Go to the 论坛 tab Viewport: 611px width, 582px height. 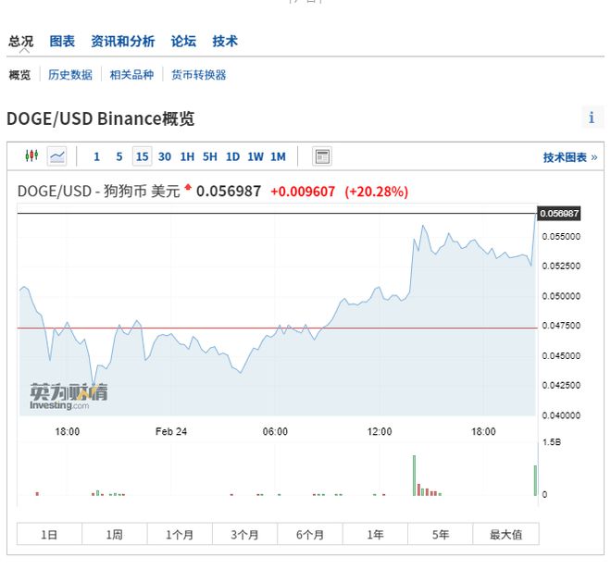pyautogui.click(x=183, y=42)
